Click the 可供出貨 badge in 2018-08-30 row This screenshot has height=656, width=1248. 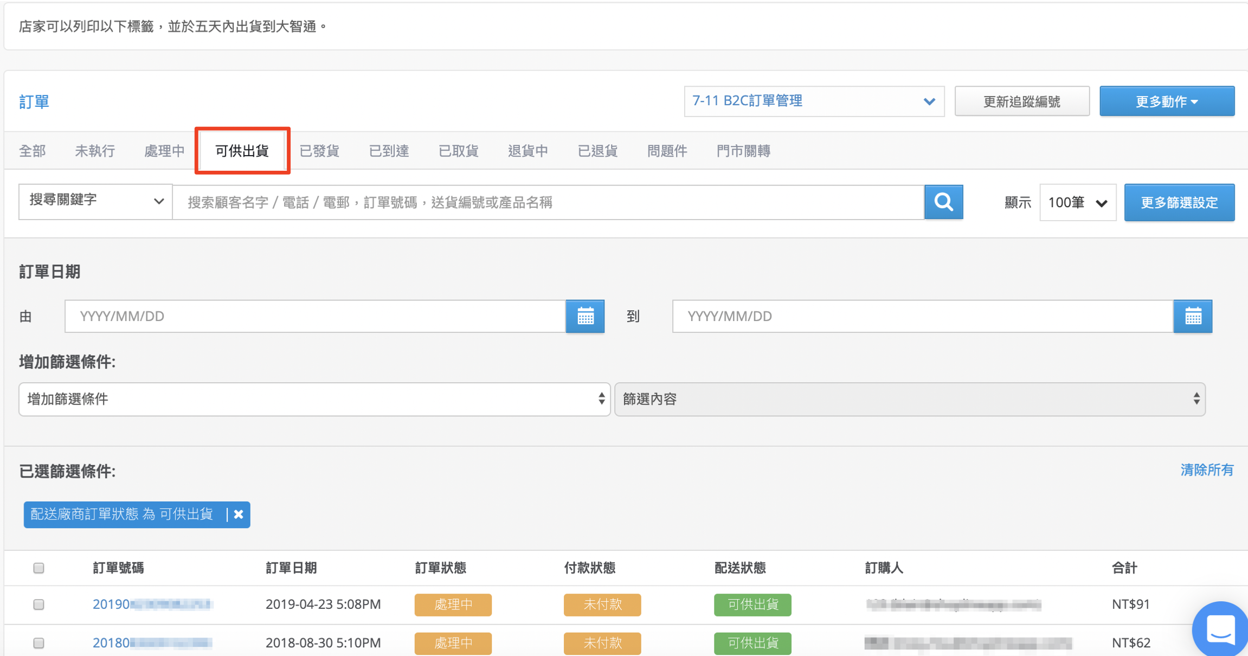click(x=752, y=643)
